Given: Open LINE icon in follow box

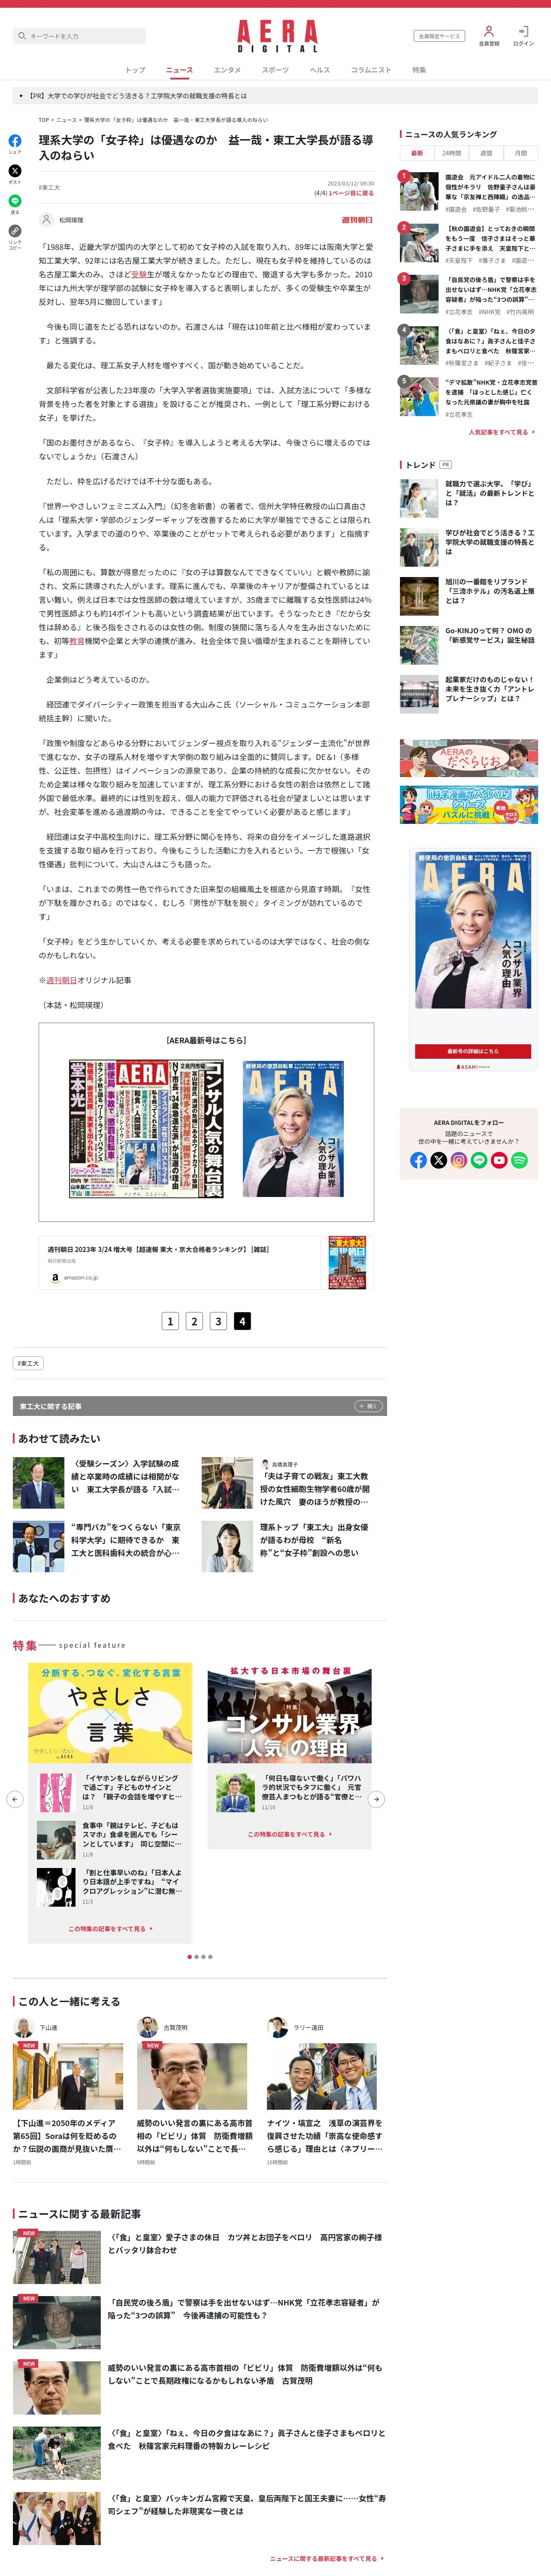Looking at the screenshot, I should coord(479,1160).
